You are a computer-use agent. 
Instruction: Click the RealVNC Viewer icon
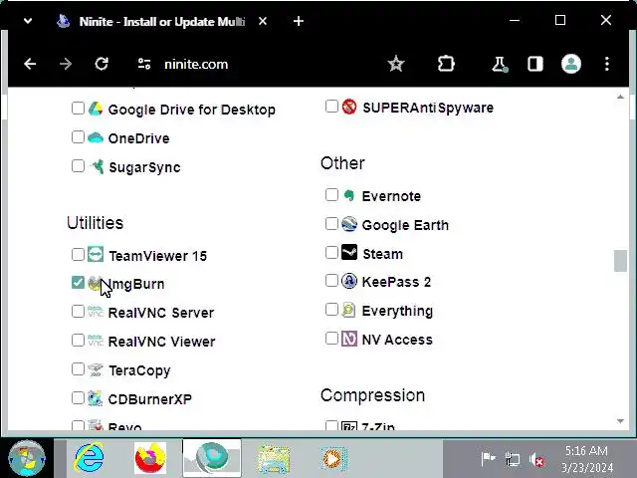click(x=96, y=341)
